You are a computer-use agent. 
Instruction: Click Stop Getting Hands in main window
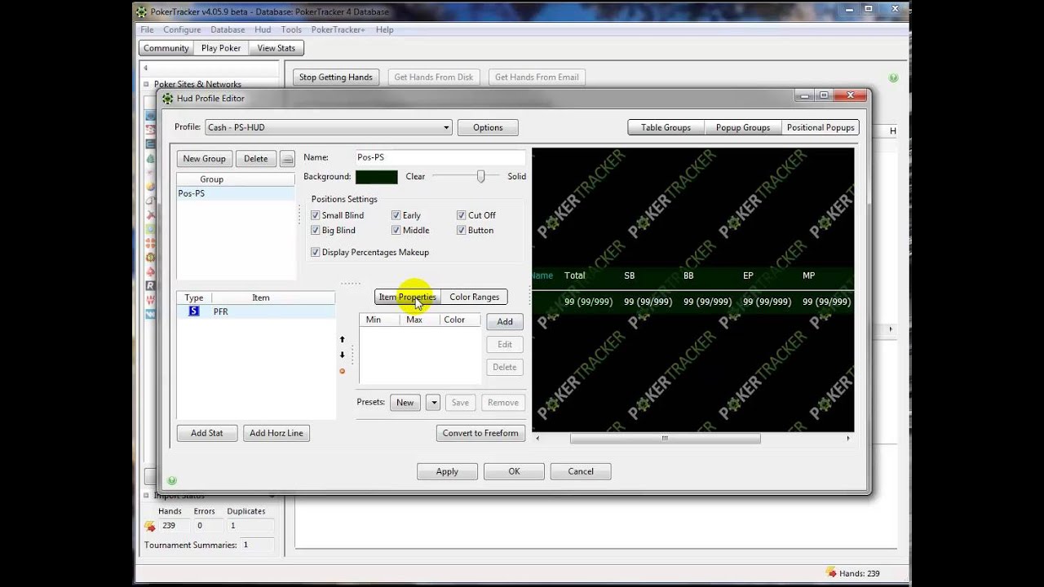(335, 77)
